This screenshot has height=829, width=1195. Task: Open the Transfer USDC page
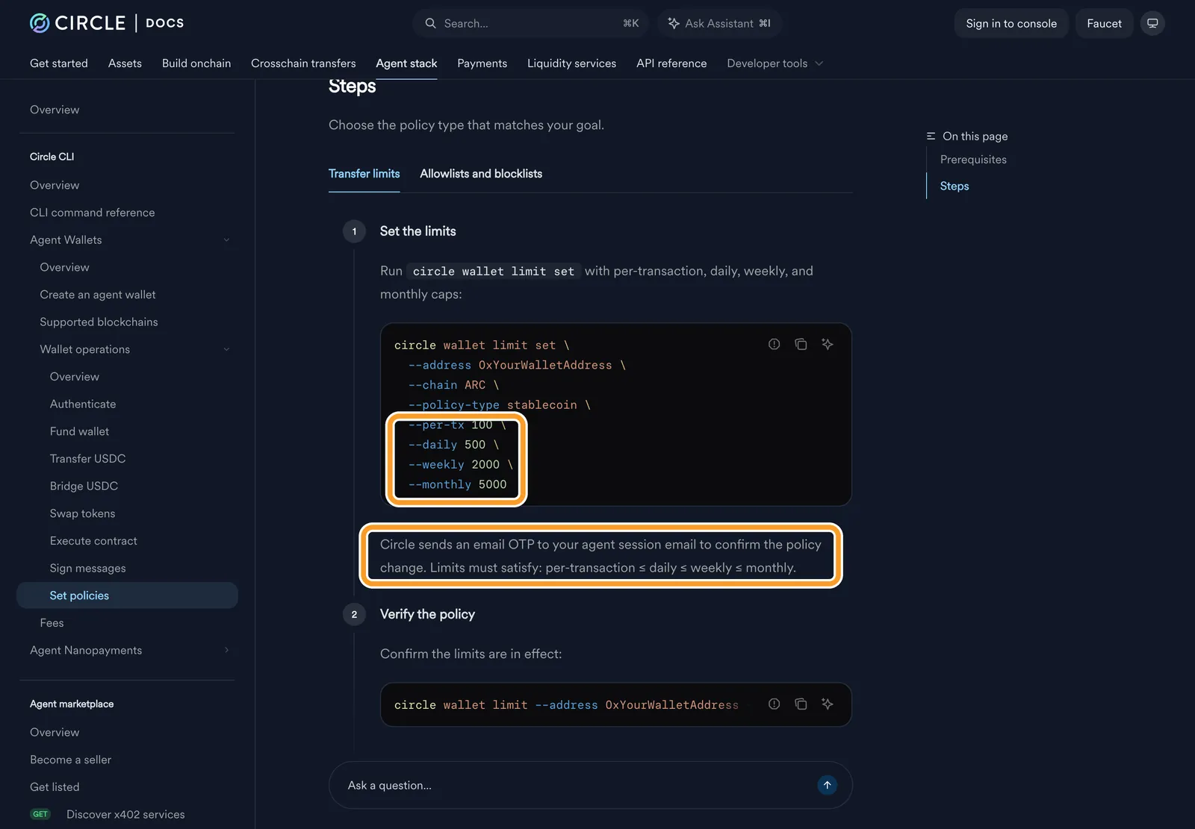click(87, 459)
